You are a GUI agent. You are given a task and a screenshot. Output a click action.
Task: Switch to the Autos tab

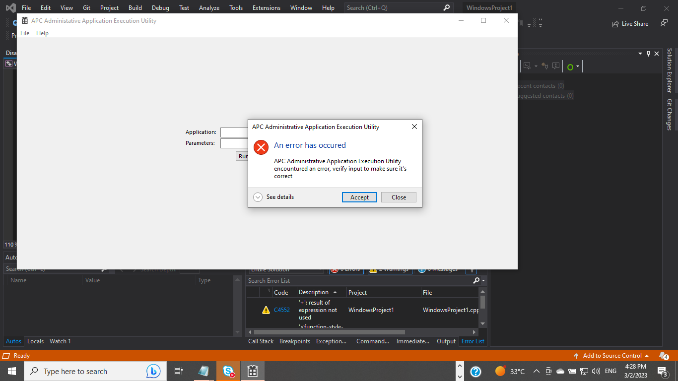pyautogui.click(x=13, y=341)
